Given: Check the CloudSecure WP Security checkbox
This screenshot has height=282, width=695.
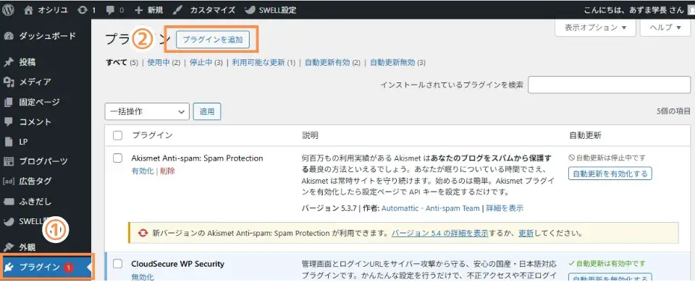Looking at the screenshot, I should (117, 264).
